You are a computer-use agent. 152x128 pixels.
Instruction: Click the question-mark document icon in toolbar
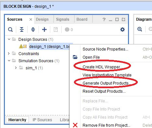coord(56,29)
